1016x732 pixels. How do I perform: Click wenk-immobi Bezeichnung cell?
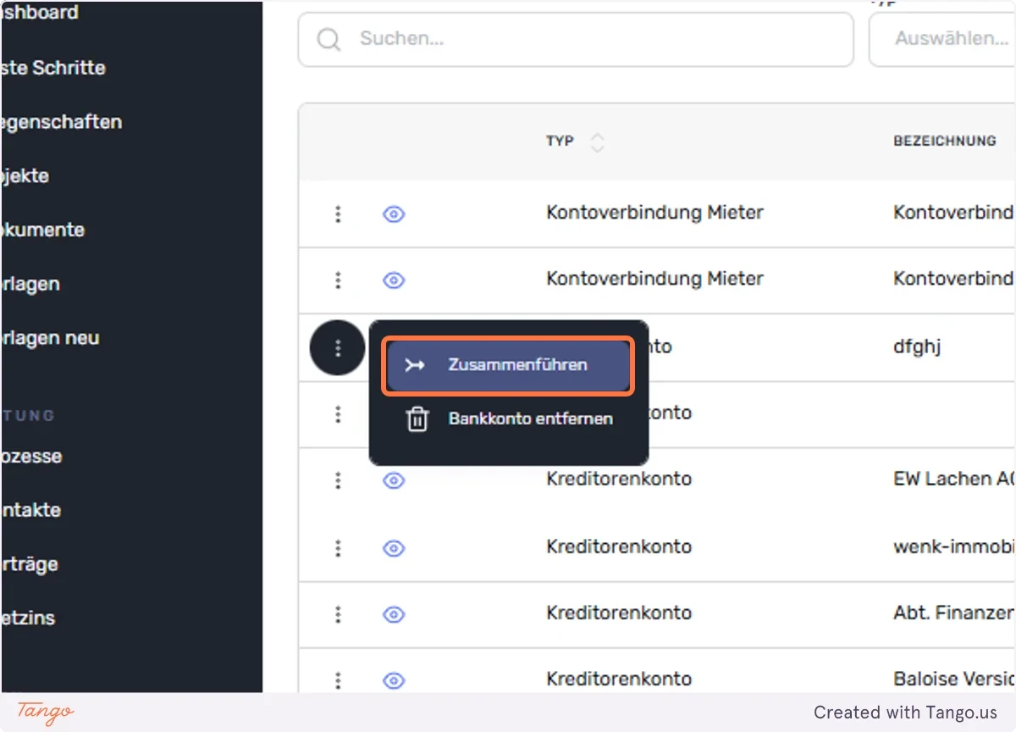click(954, 546)
